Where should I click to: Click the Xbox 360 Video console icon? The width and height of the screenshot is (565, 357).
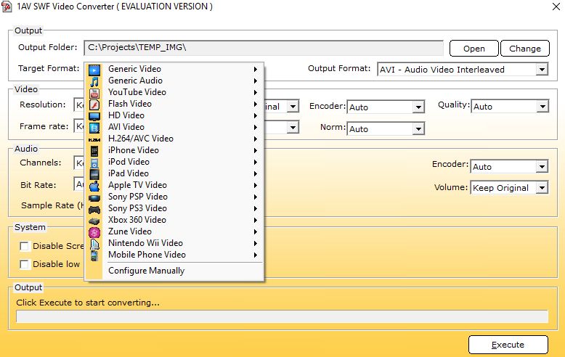(94, 220)
